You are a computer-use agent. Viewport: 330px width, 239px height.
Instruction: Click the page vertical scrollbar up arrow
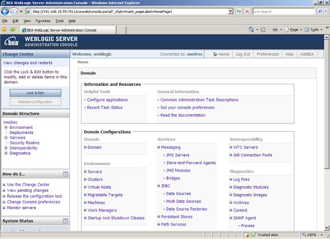[326, 37]
